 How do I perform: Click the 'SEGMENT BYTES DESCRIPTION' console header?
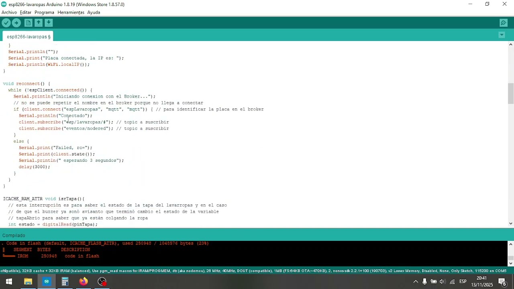(x=52, y=250)
